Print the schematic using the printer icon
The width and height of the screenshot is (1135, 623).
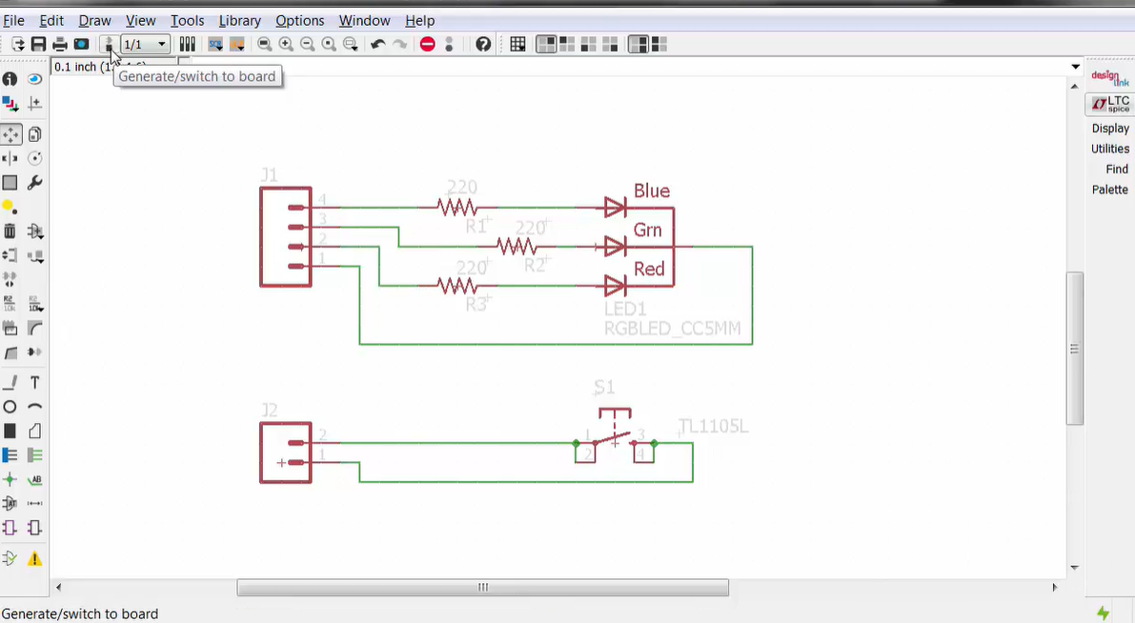(x=60, y=45)
